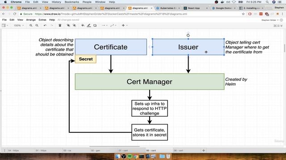Open the Stephen Grider account dropdown
The width and height of the screenshot is (286, 160).
(270, 20)
